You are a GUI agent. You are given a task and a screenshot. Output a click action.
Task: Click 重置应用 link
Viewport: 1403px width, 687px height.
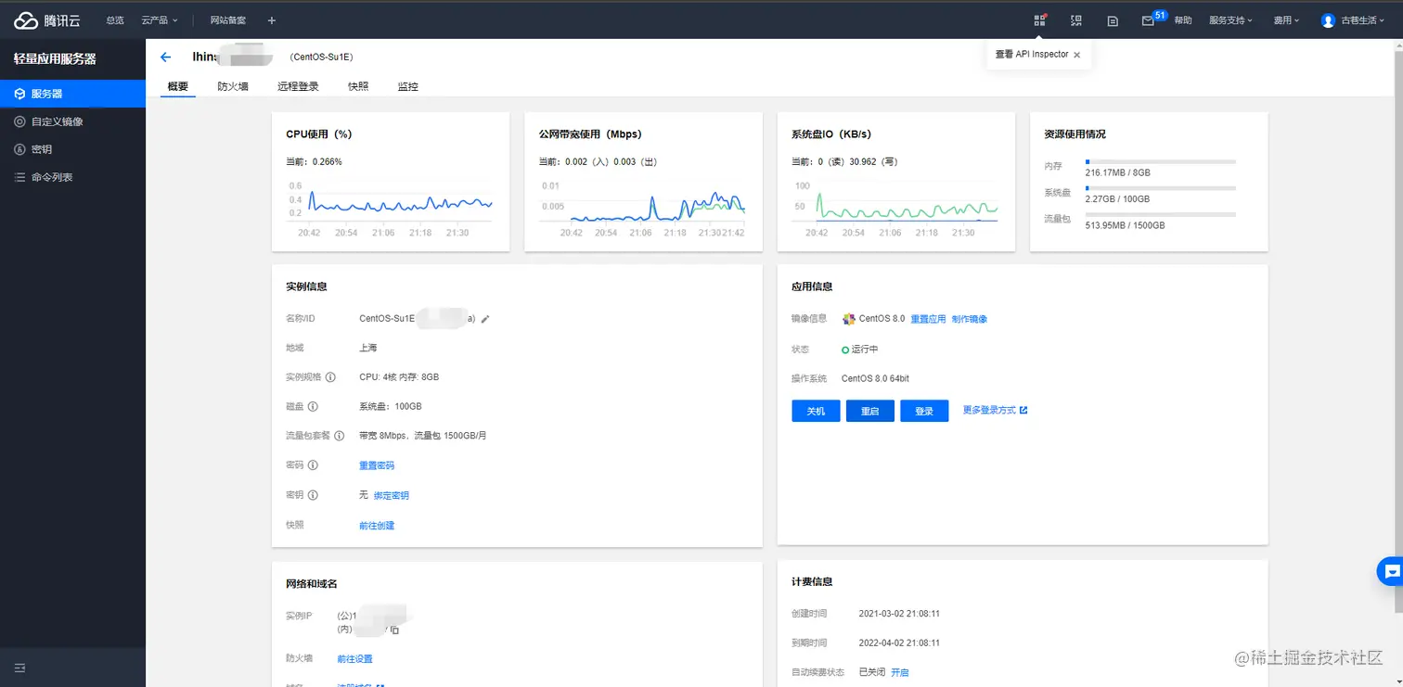[928, 319]
